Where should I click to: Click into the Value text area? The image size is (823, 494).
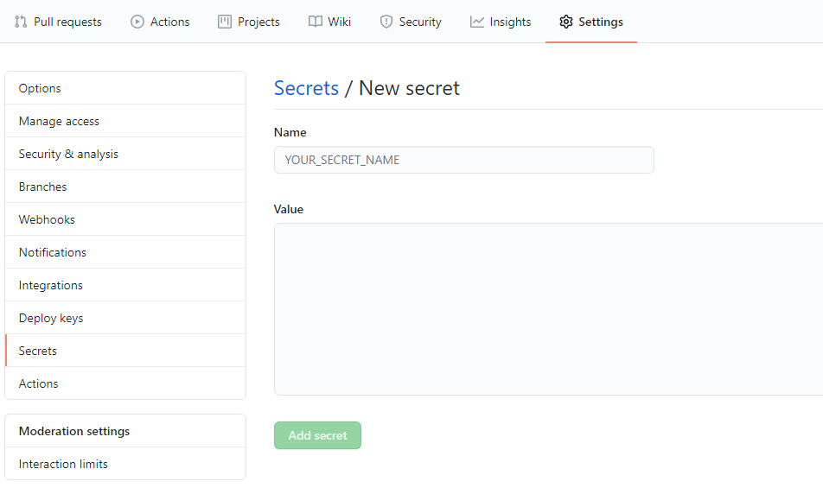tap(548, 309)
